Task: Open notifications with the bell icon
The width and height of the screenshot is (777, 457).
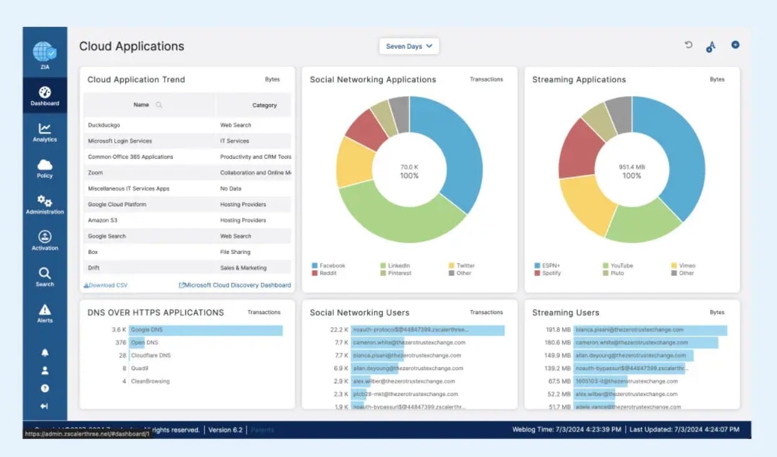Action: tap(44, 353)
